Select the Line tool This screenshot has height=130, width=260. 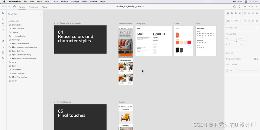click(x=3, y=35)
